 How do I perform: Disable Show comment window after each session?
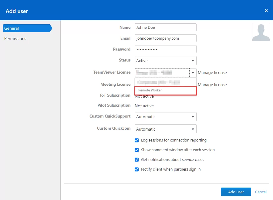click(x=137, y=150)
